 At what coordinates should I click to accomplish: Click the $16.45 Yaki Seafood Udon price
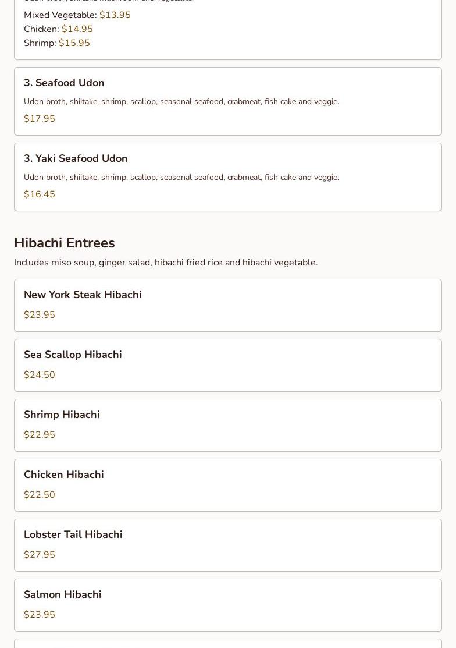pyautogui.click(x=40, y=194)
